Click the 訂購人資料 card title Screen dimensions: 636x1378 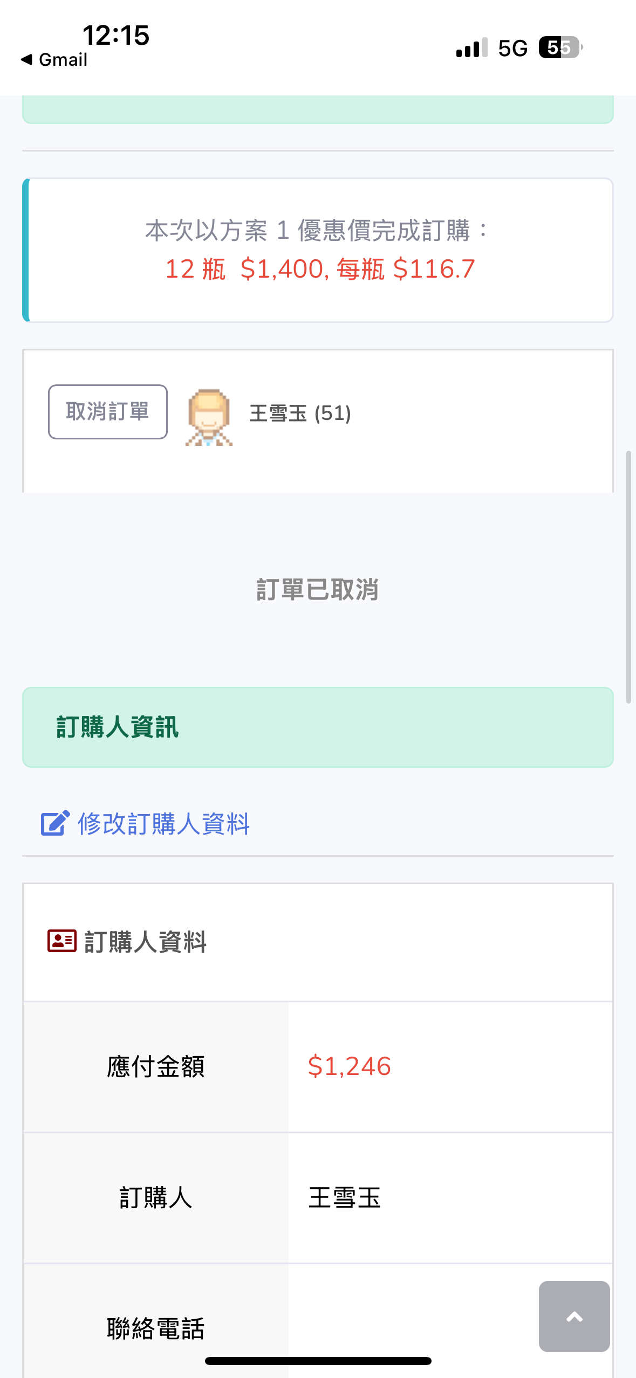(x=146, y=942)
